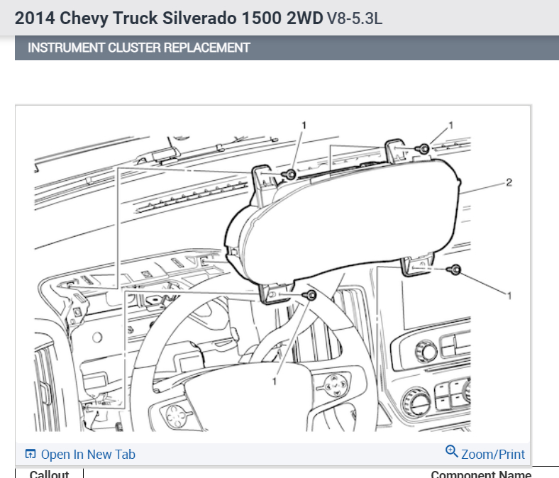The image size is (559, 478).
Task: Click callout number 2 on the diagram
Action: coord(509,182)
